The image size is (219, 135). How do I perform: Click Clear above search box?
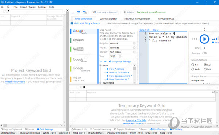156,30
